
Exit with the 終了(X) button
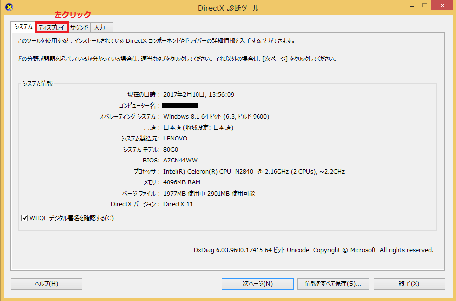click(x=409, y=284)
